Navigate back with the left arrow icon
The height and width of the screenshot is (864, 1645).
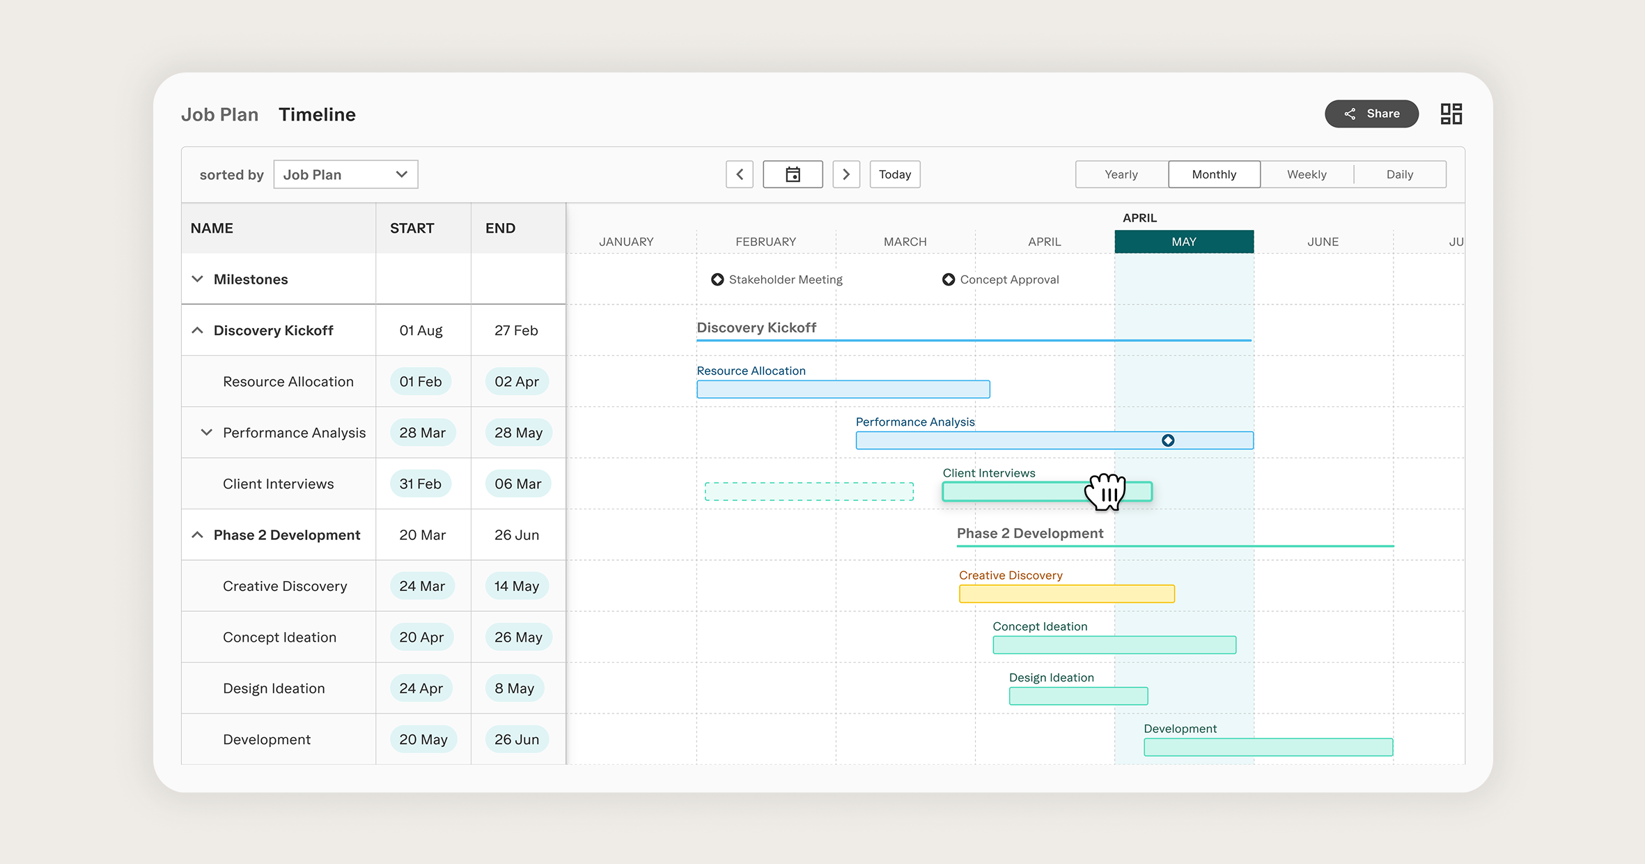(739, 174)
